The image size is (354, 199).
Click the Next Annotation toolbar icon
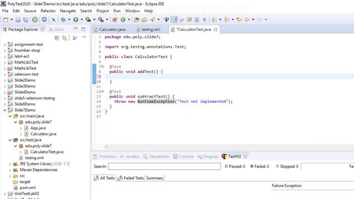[x=214, y=20]
